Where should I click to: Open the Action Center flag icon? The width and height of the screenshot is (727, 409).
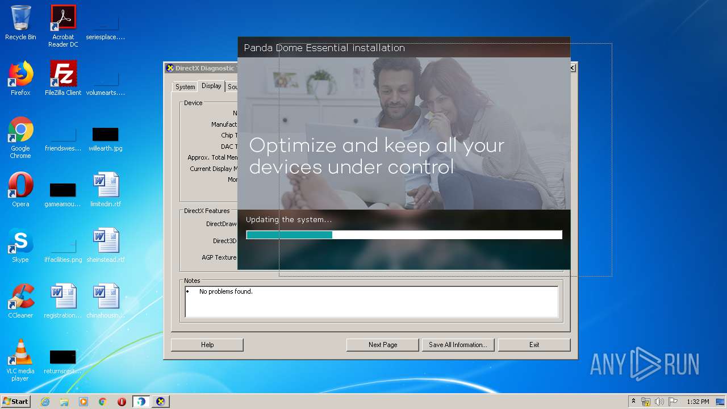pos(673,402)
